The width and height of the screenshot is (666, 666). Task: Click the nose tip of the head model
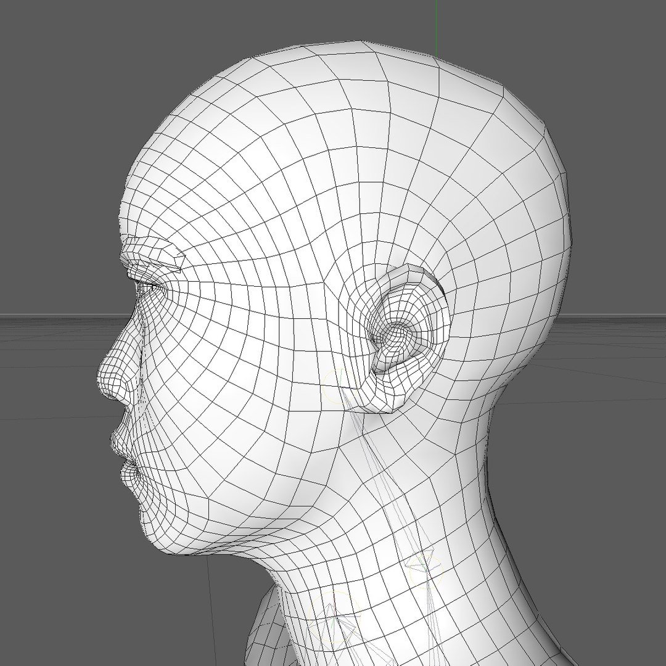tap(104, 377)
